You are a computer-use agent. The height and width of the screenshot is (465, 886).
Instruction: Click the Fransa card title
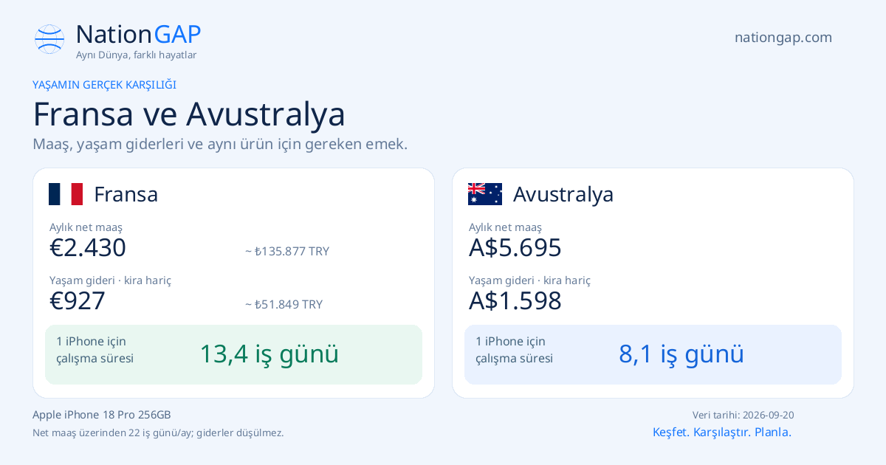click(126, 194)
